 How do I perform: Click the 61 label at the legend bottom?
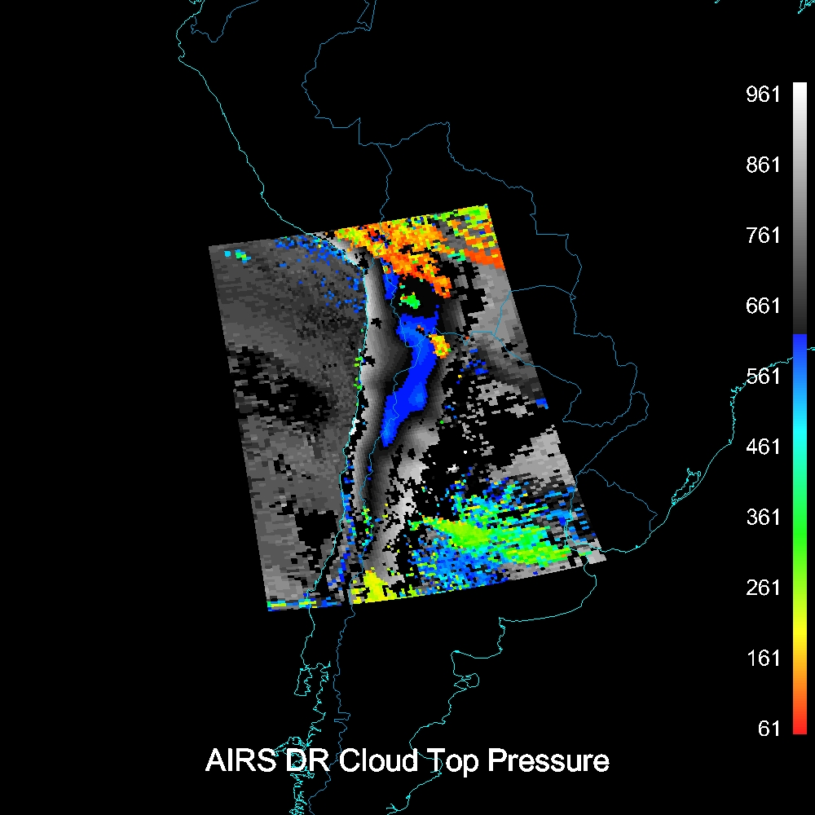click(769, 729)
